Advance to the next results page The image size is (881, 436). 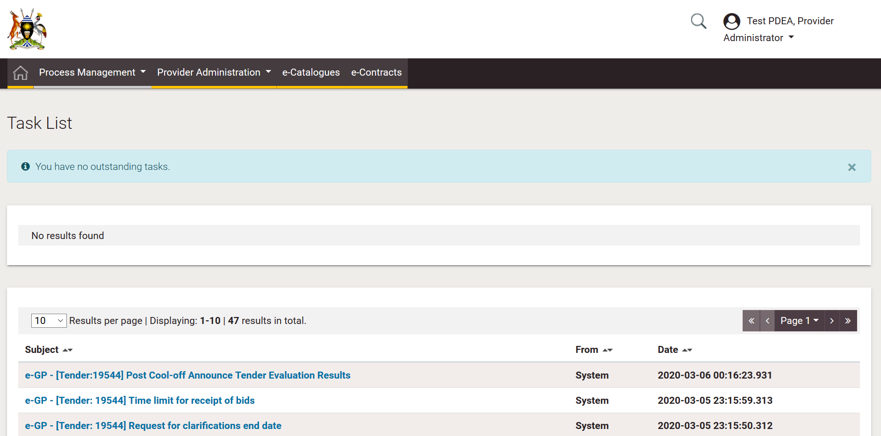pyautogui.click(x=831, y=321)
